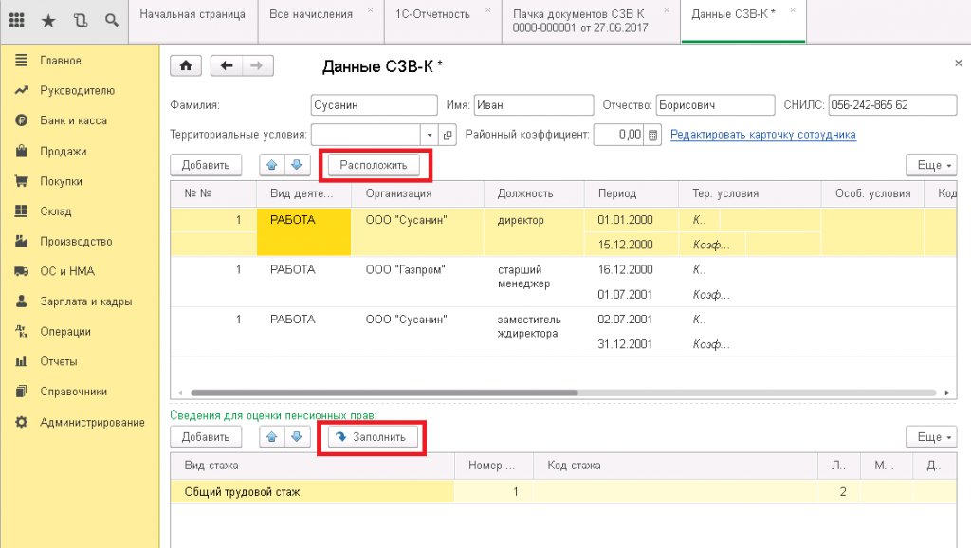
Task: Go to home page with house icon
Action: [186, 65]
